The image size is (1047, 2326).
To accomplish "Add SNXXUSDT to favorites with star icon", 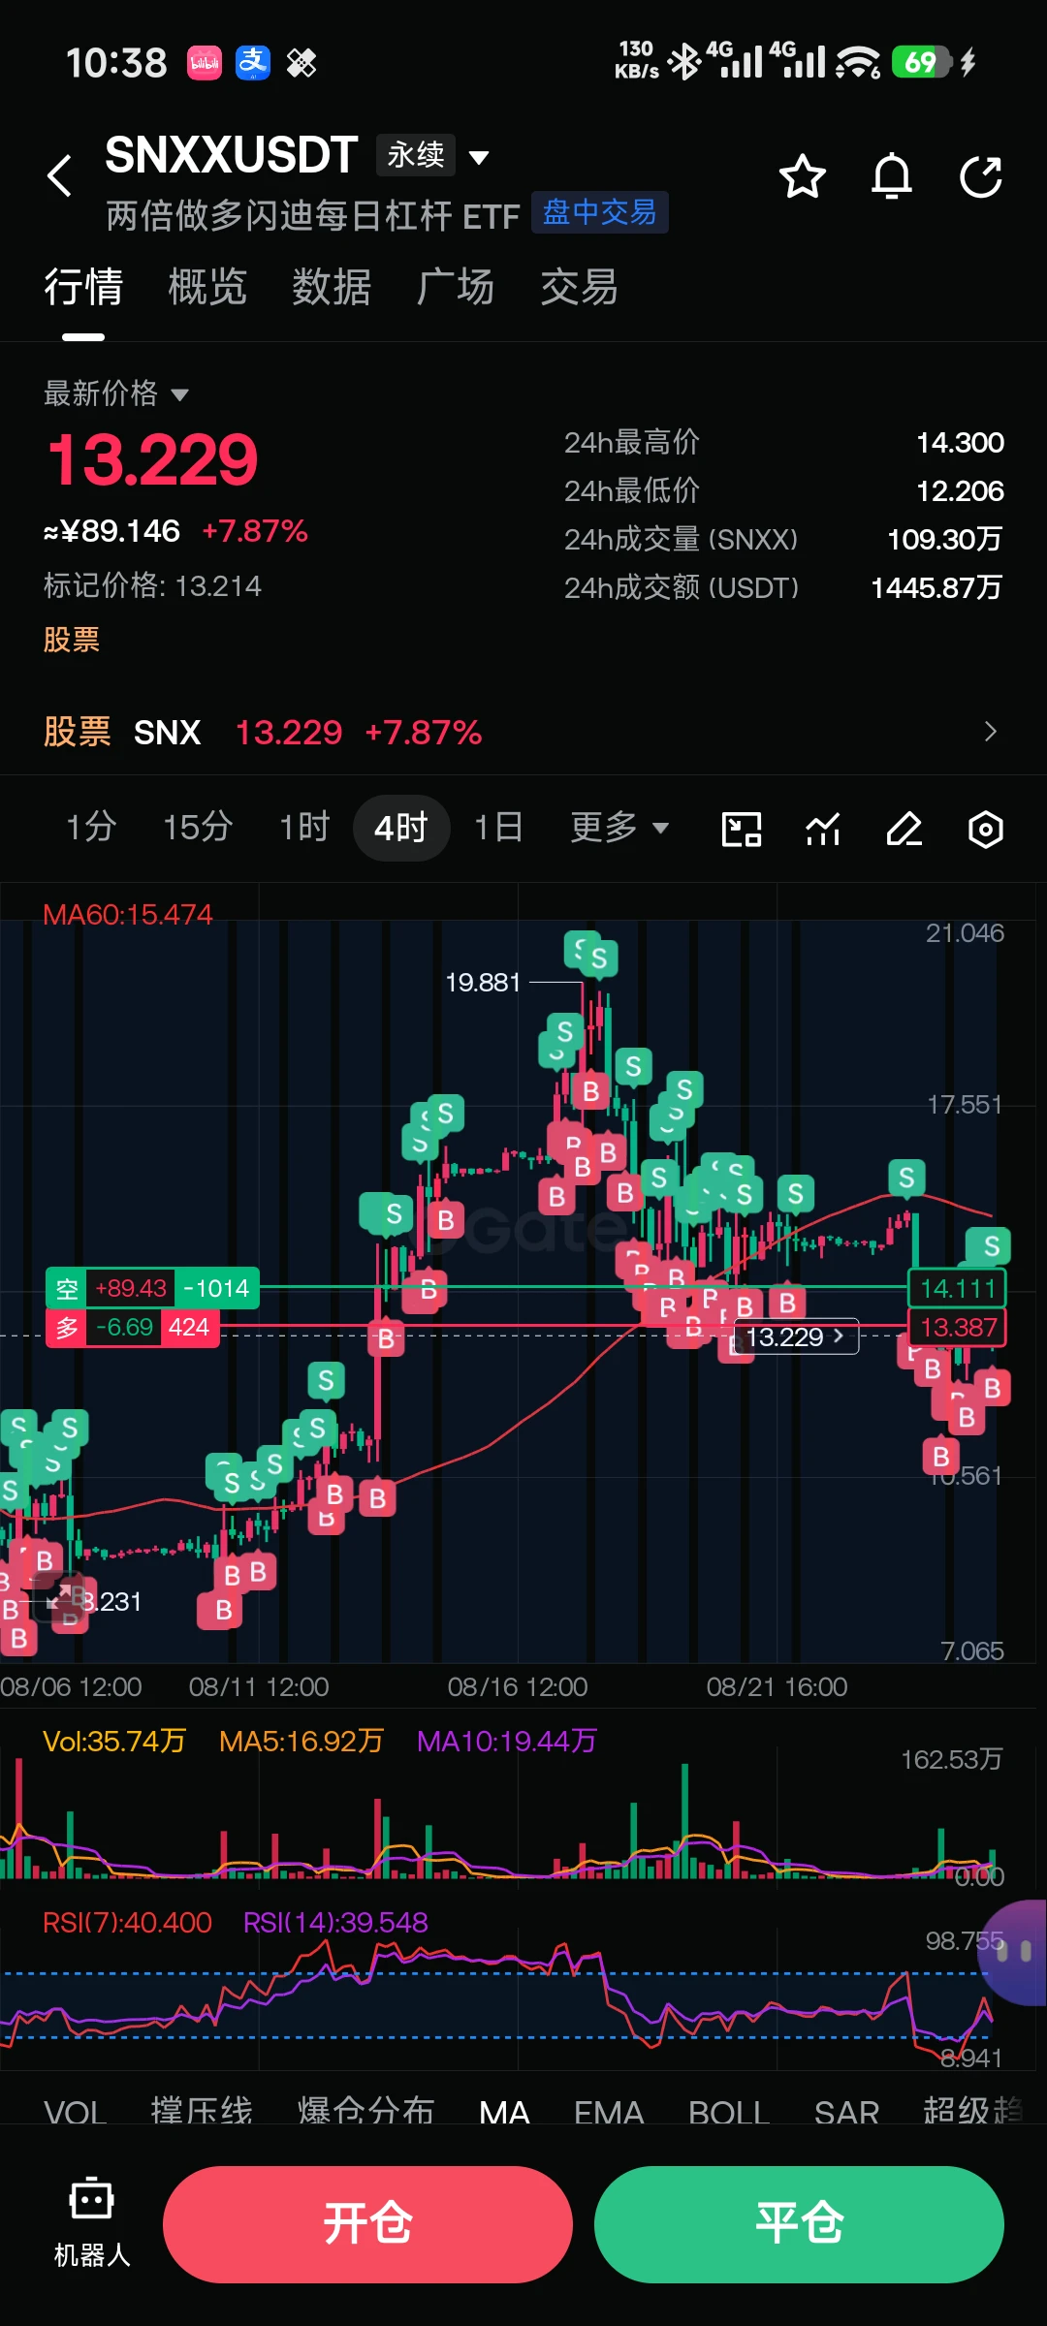I will [x=803, y=176].
